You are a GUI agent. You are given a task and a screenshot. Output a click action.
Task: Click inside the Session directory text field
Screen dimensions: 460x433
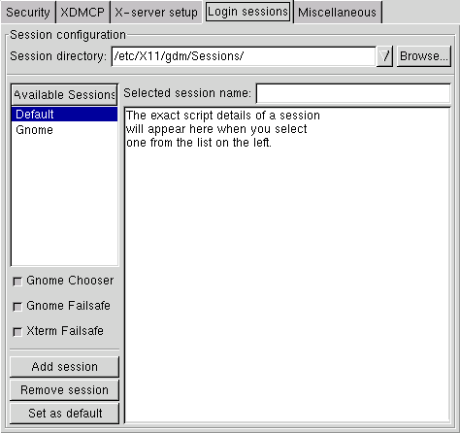click(244, 56)
